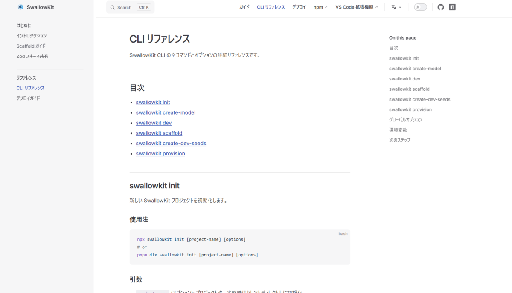Jump to 目次 in On this page
Image resolution: width=512 pixels, height=293 pixels.
(x=393, y=48)
